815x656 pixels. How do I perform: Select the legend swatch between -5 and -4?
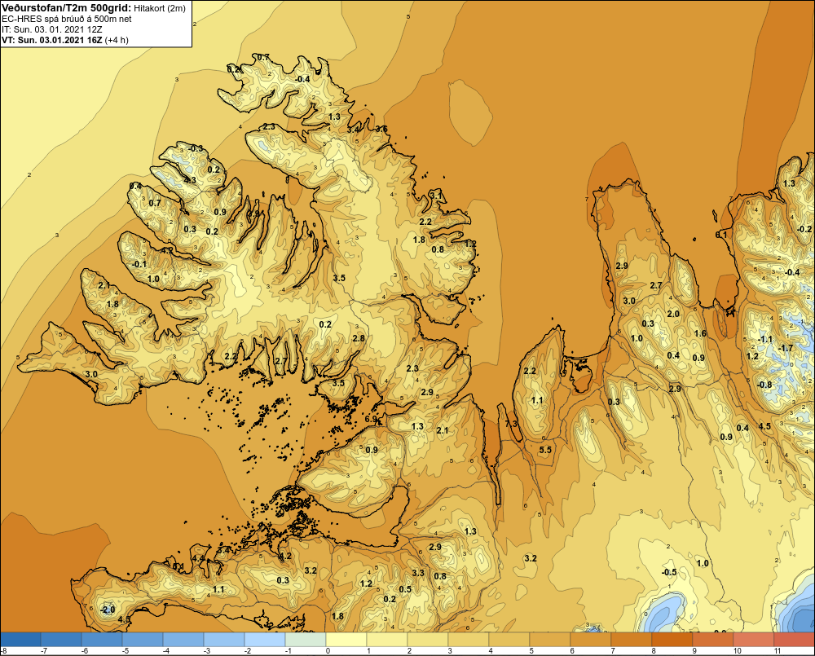143,640
